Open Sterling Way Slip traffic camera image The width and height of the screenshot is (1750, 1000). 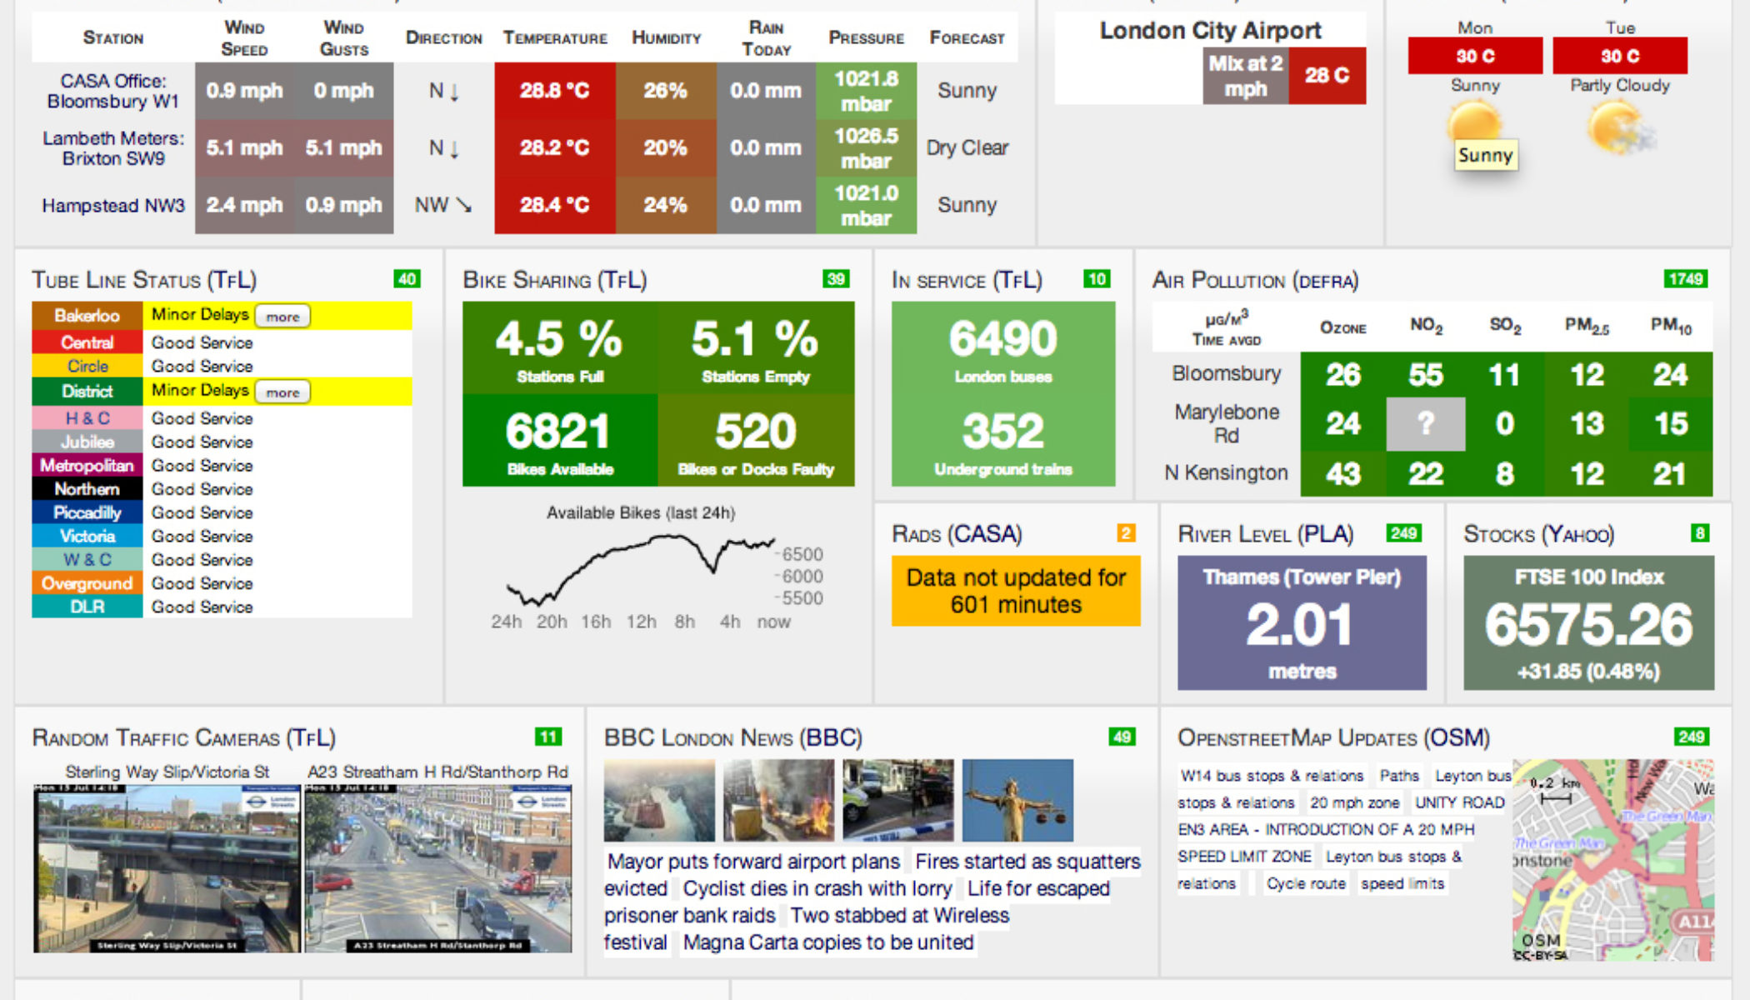[x=167, y=868]
